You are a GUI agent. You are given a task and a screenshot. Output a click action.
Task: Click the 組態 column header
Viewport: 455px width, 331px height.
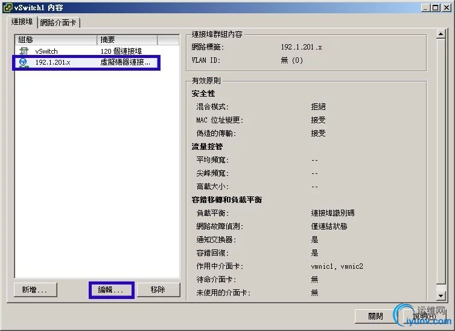(56, 40)
